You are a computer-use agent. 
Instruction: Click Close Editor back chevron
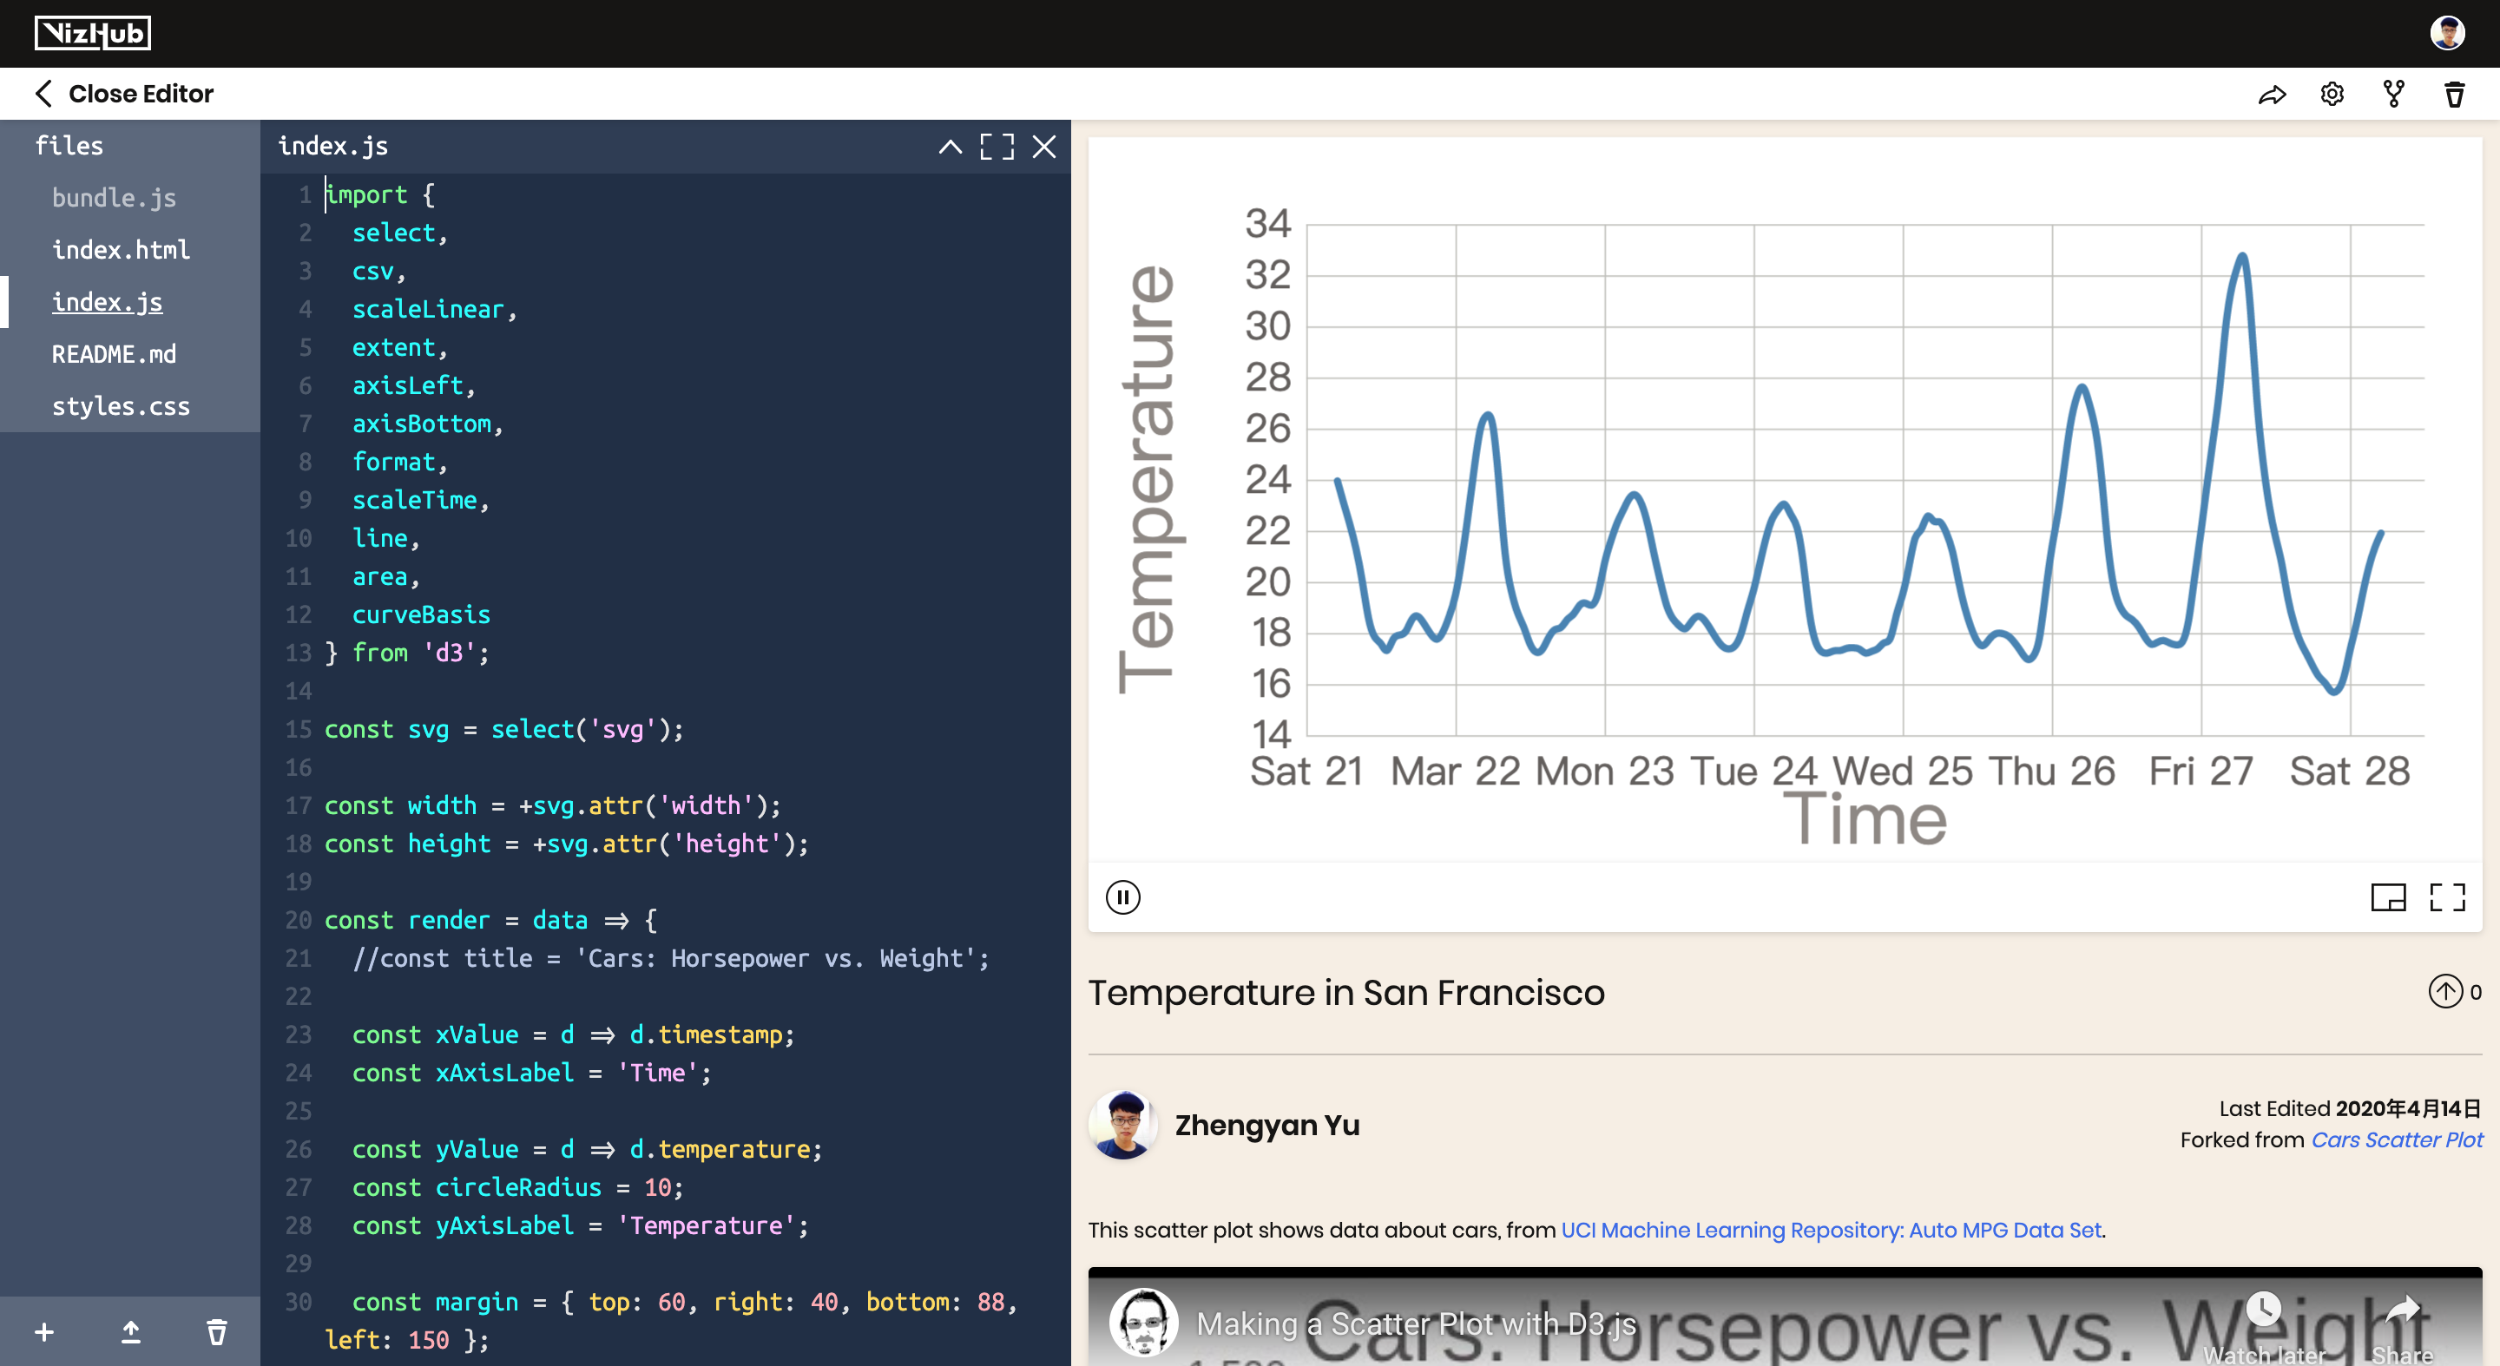pos(43,94)
